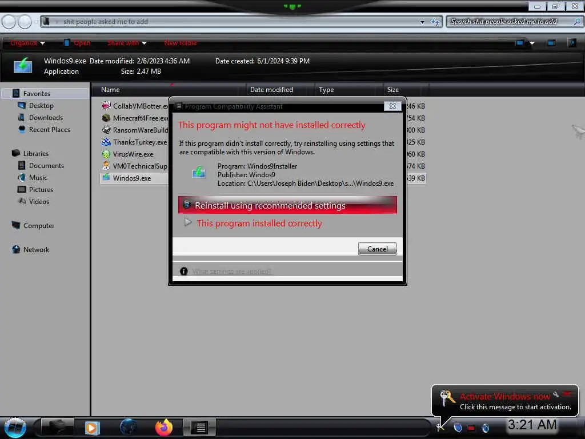Click the change view icon
The height and width of the screenshot is (439, 585).
tap(520, 43)
